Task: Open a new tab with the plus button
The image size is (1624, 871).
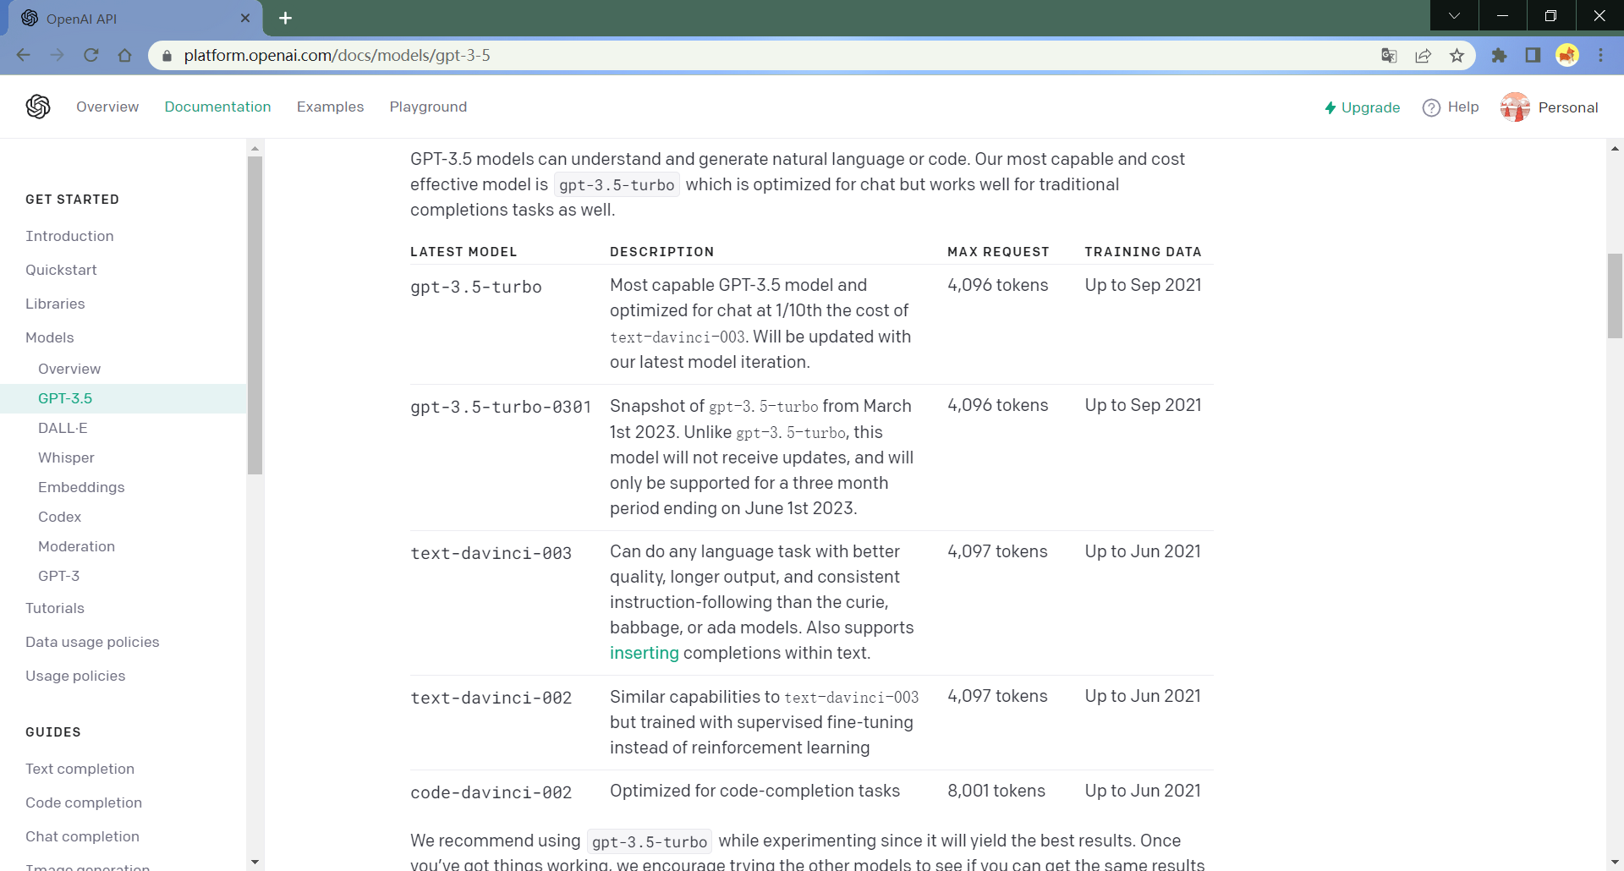Action: point(286,18)
